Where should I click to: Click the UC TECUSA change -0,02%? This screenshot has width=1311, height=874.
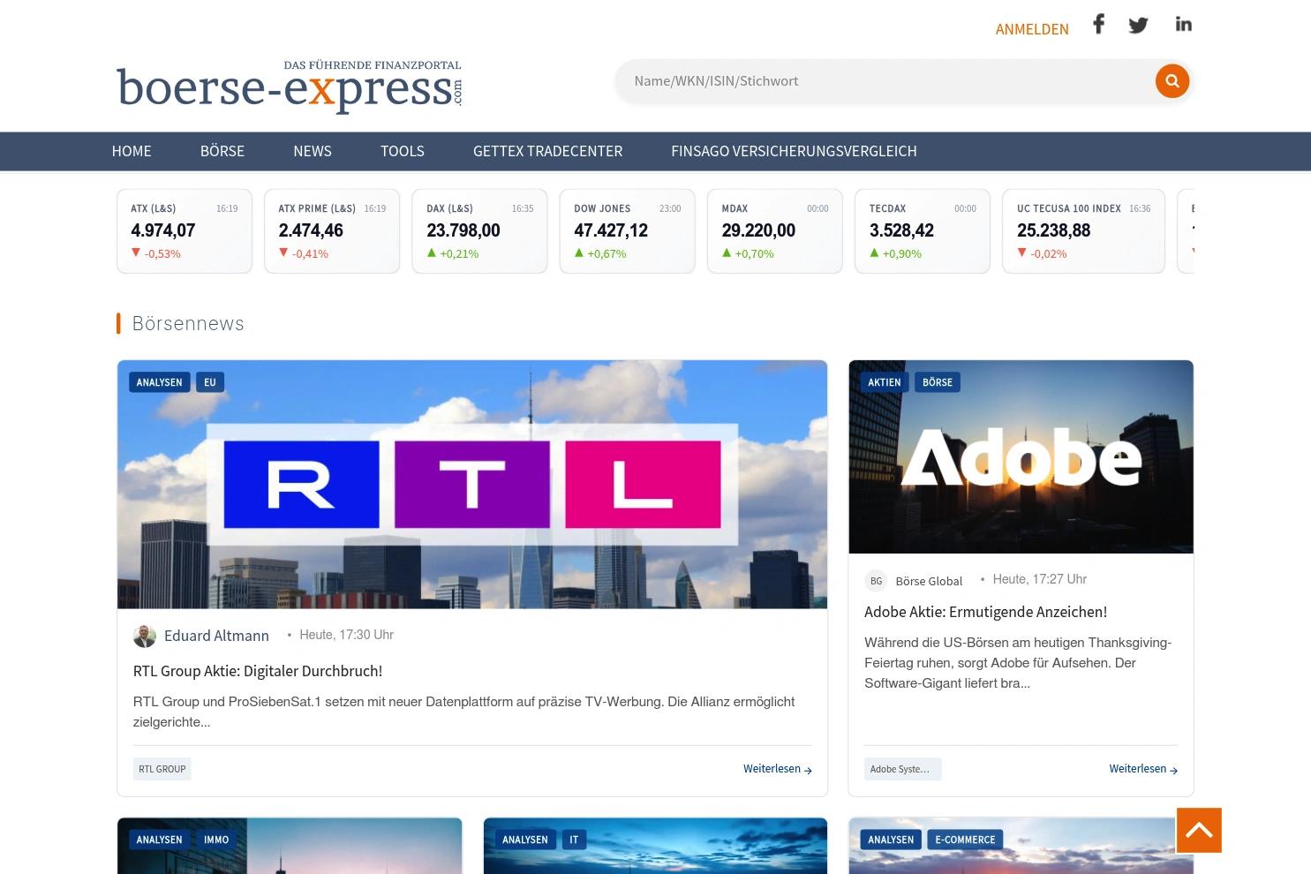coord(1048,253)
